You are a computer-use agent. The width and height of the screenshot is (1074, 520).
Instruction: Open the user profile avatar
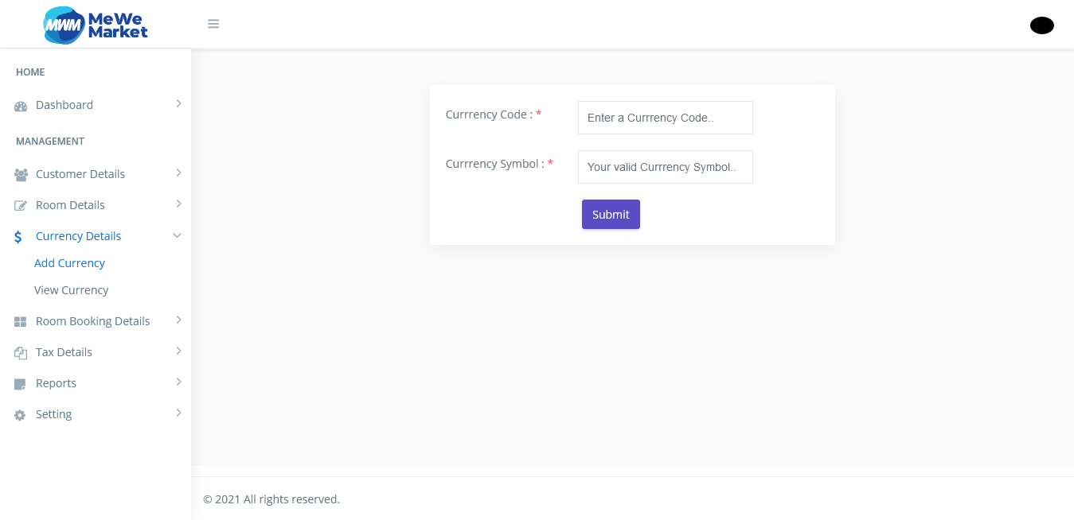coord(1041,25)
